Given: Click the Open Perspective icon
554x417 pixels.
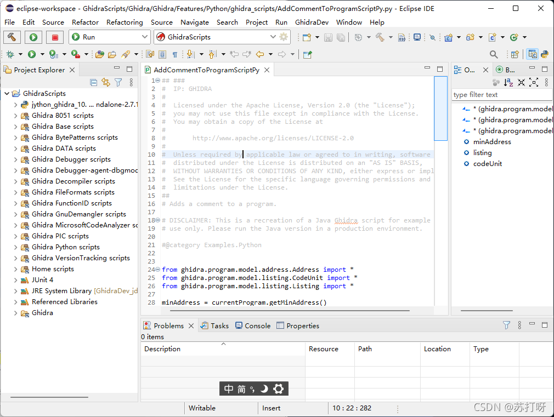Looking at the screenshot, I should pos(515,54).
